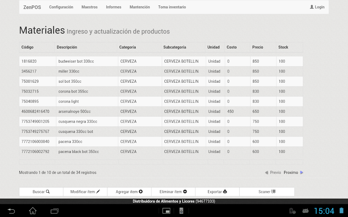Select the cusquena negra 330cc row
Image resolution: width=348 pixels, height=217 pixels.
click(x=161, y=122)
